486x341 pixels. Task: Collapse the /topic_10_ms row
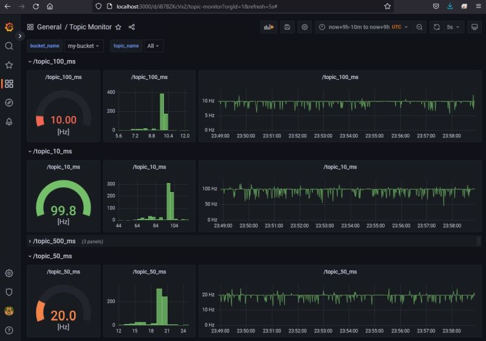tap(50, 151)
